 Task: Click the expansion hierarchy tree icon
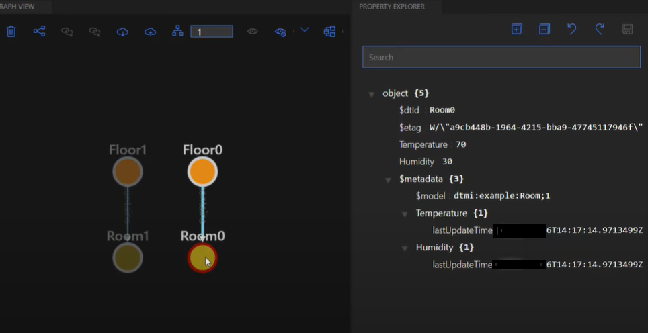tap(177, 31)
